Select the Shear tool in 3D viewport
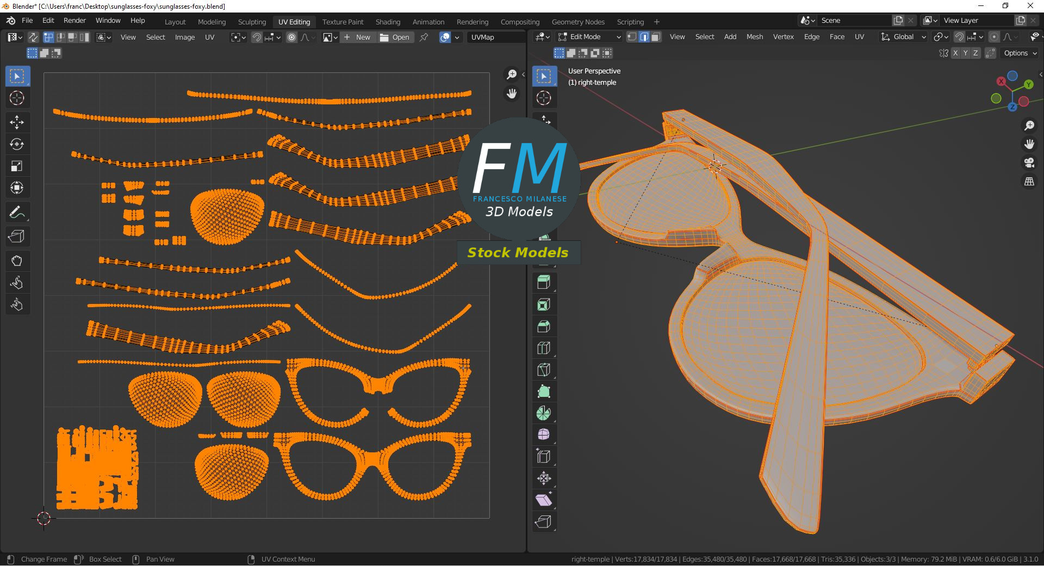This screenshot has height=566, width=1044. click(543, 500)
